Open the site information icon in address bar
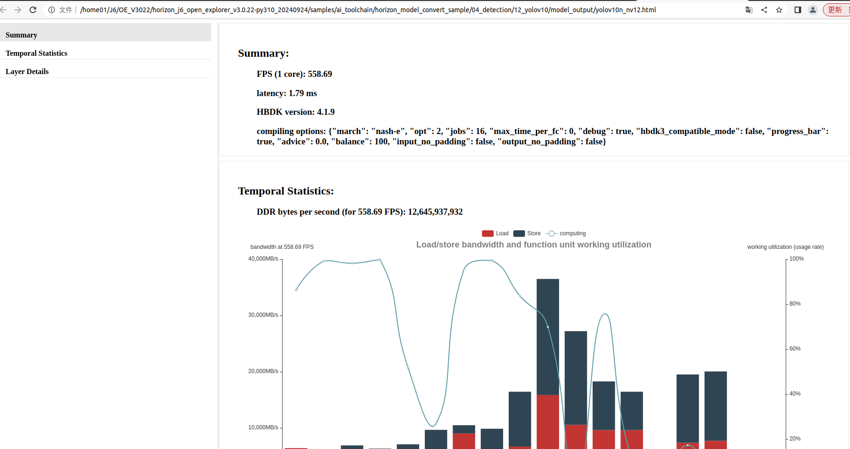The height and width of the screenshot is (449, 850). pyautogui.click(x=52, y=10)
